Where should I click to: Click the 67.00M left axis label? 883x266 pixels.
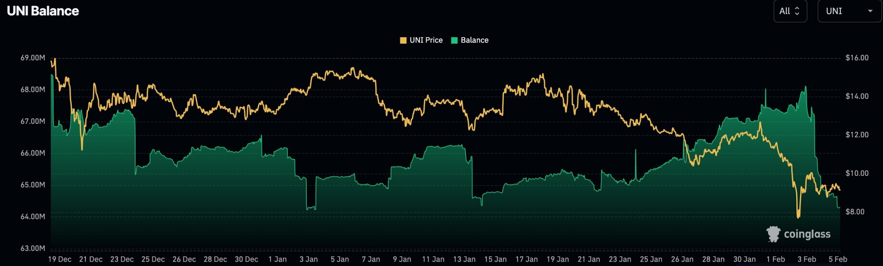tap(33, 121)
